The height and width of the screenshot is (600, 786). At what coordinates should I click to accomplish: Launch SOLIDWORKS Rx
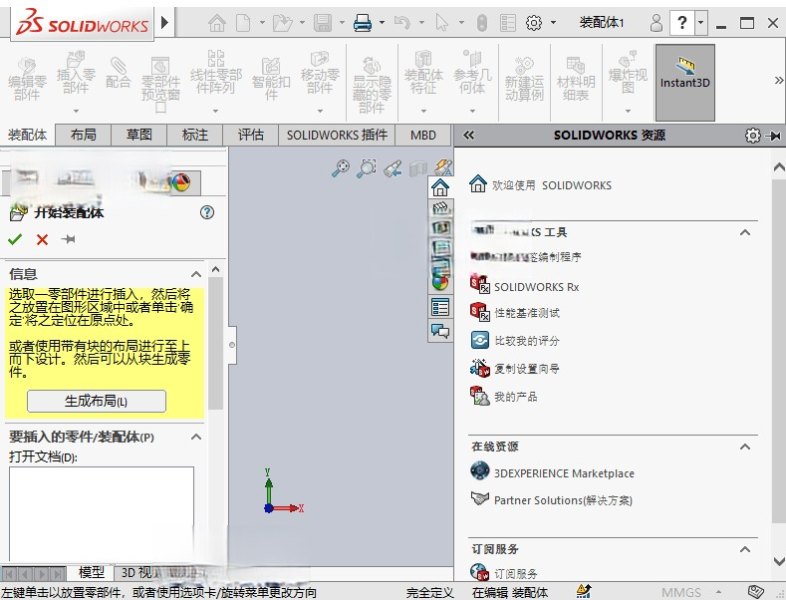point(524,286)
